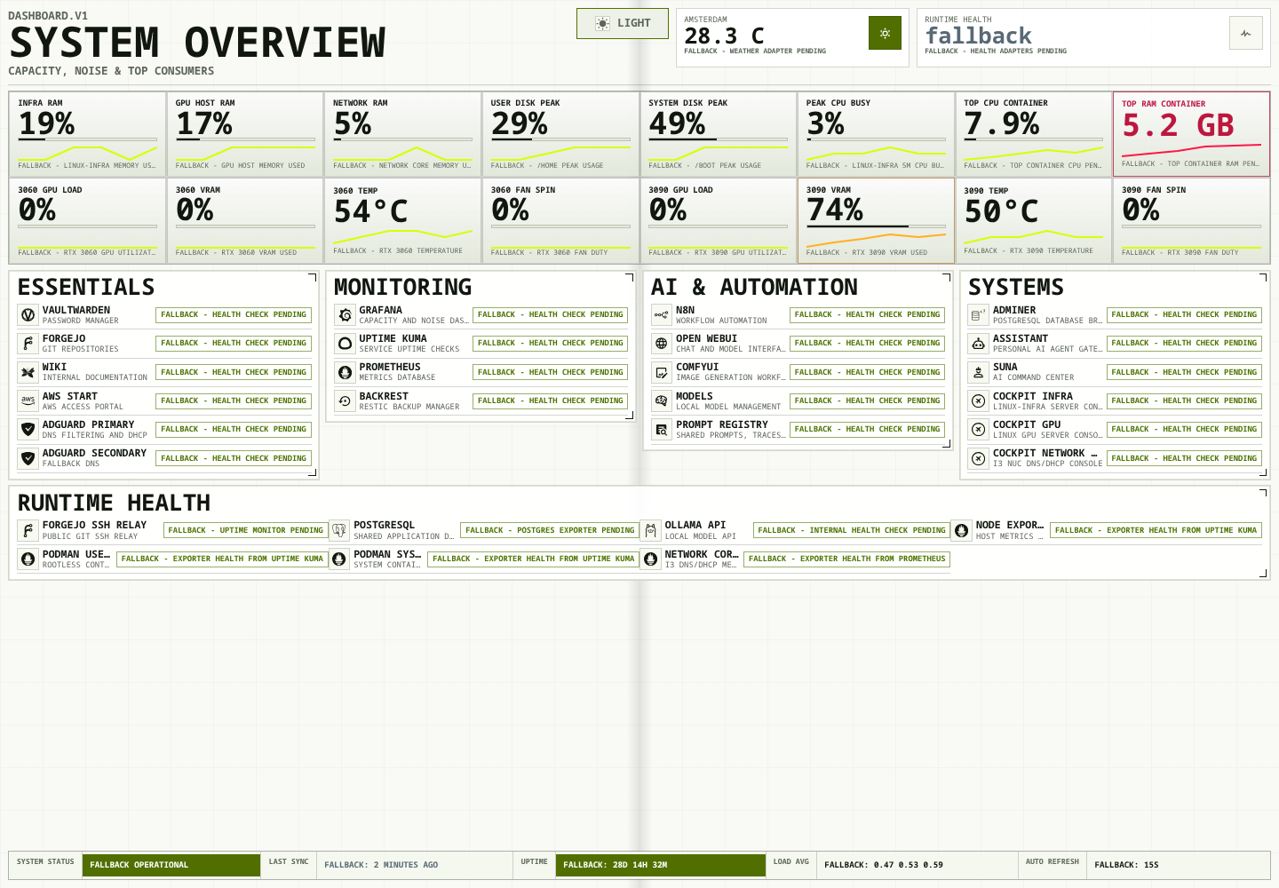Open the Assistant robot icon
This screenshot has width=1279, height=888.
coord(978,343)
